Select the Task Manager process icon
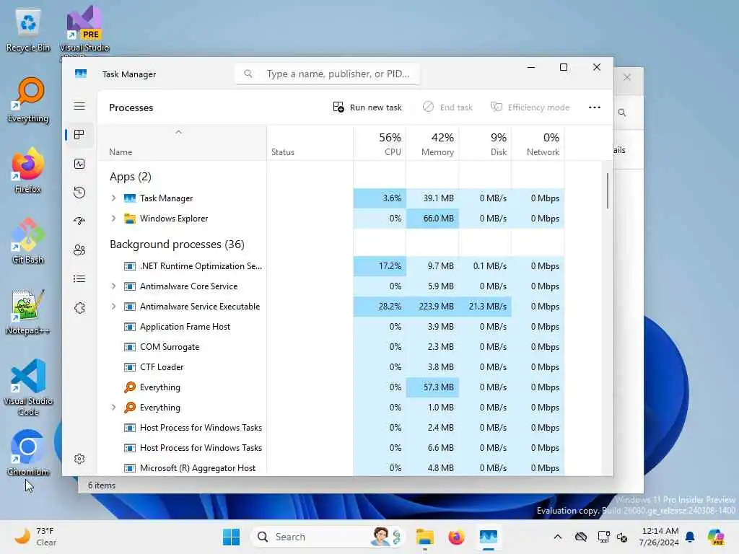The image size is (739, 554). [130, 198]
